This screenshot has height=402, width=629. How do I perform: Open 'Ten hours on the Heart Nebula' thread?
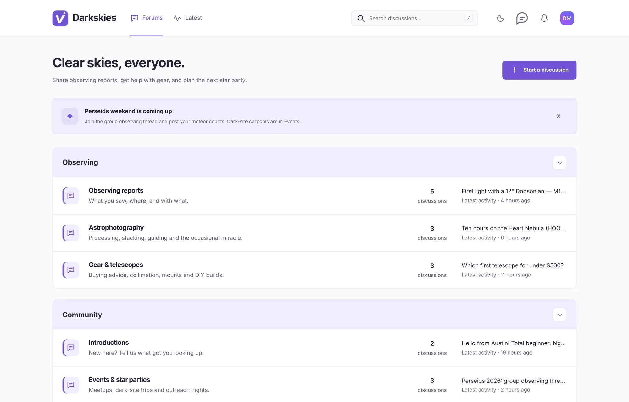[x=513, y=228]
